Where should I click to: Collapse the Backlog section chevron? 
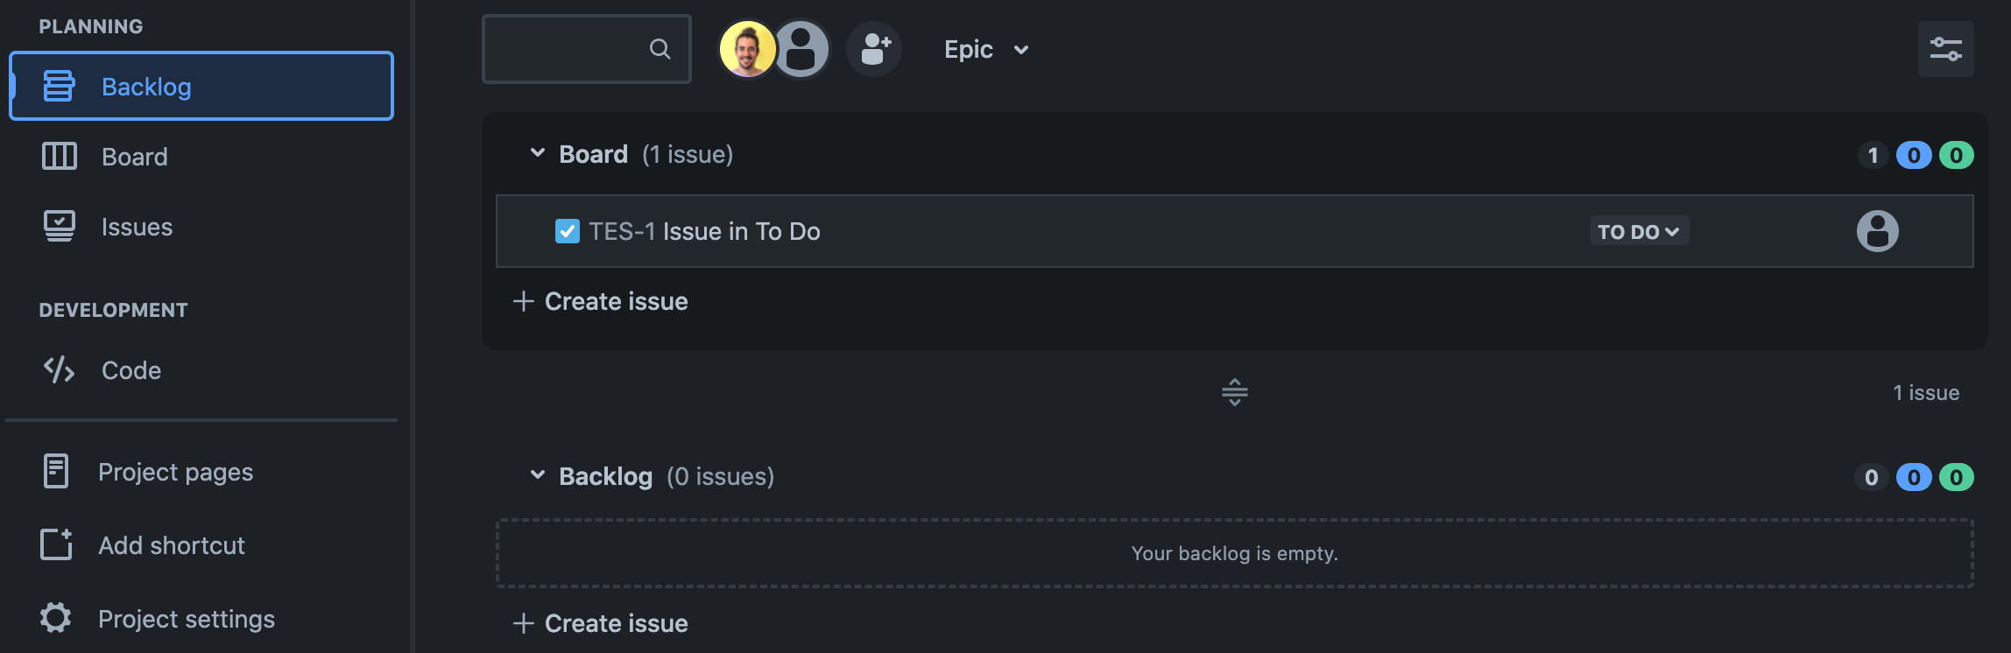tap(538, 475)
